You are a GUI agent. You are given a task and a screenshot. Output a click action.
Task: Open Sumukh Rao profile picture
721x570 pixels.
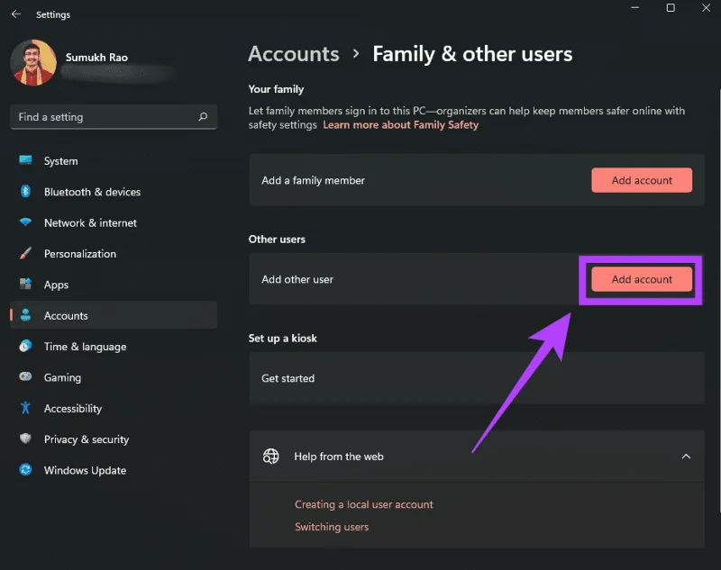(x=33, y=62)
